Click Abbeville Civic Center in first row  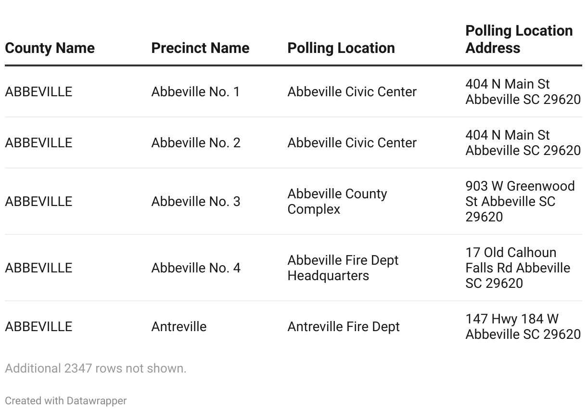click(x=352, y=92)
